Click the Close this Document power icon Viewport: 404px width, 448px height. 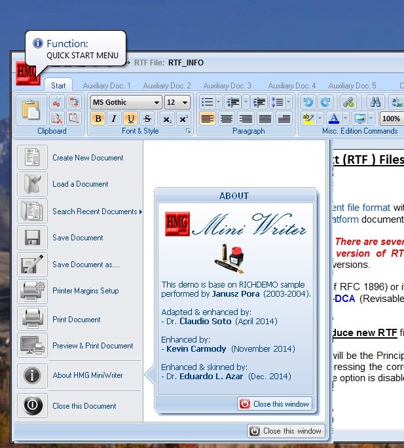point(32,405)
